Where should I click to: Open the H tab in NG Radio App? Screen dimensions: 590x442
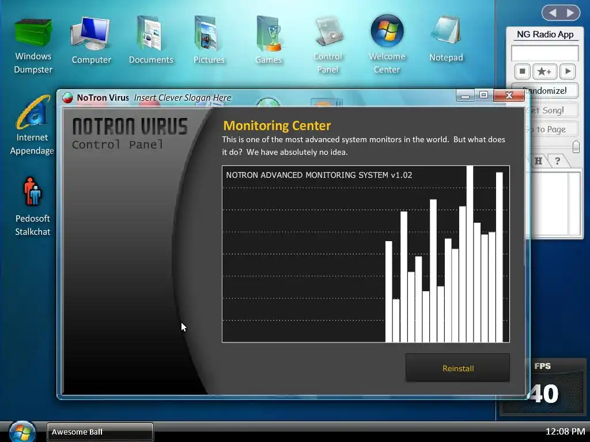[x=539, y=161]
